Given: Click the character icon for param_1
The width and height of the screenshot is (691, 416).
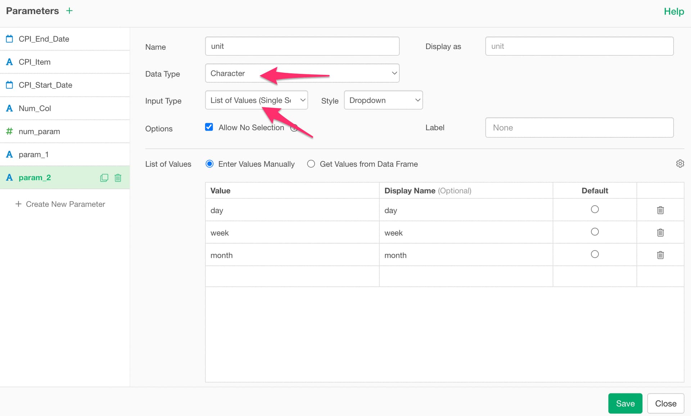Looking at the screenshot, I should [9, 154].
